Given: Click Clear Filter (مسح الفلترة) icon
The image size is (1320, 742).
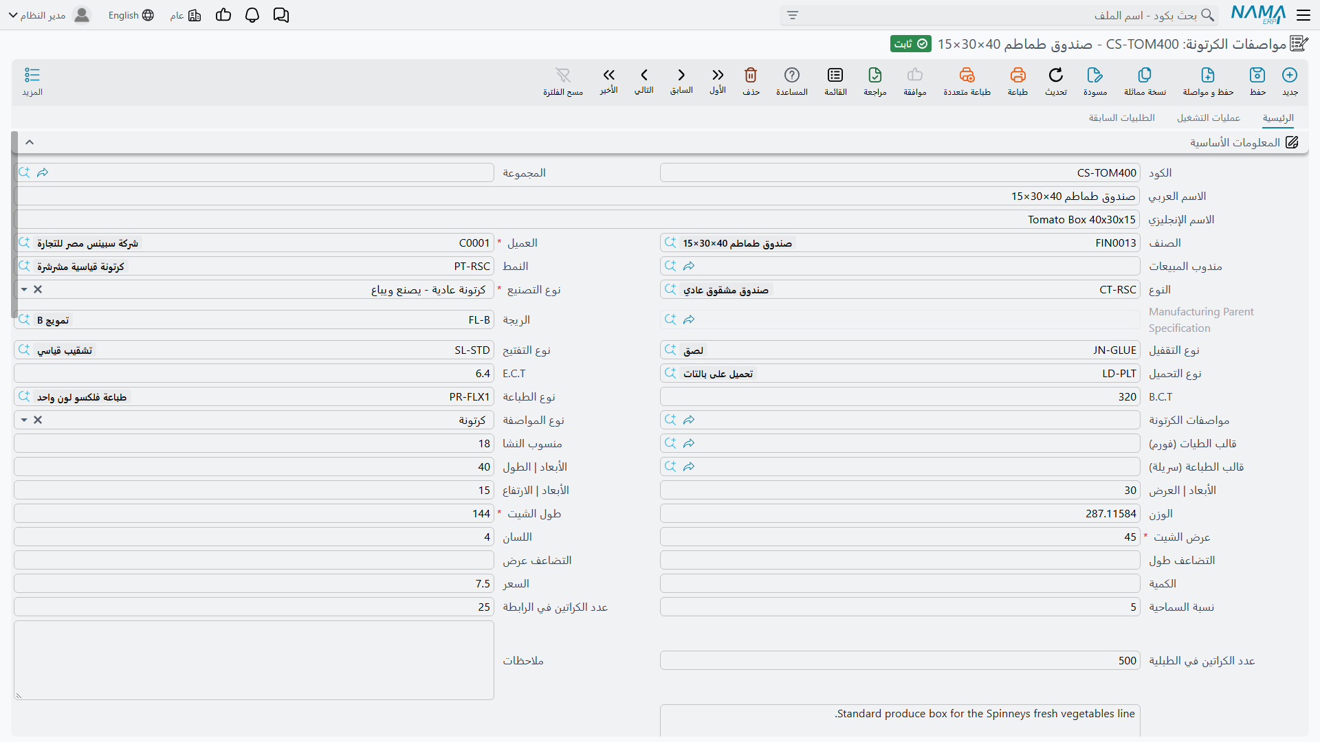Looking at the screenshot, I should point(563,75).
